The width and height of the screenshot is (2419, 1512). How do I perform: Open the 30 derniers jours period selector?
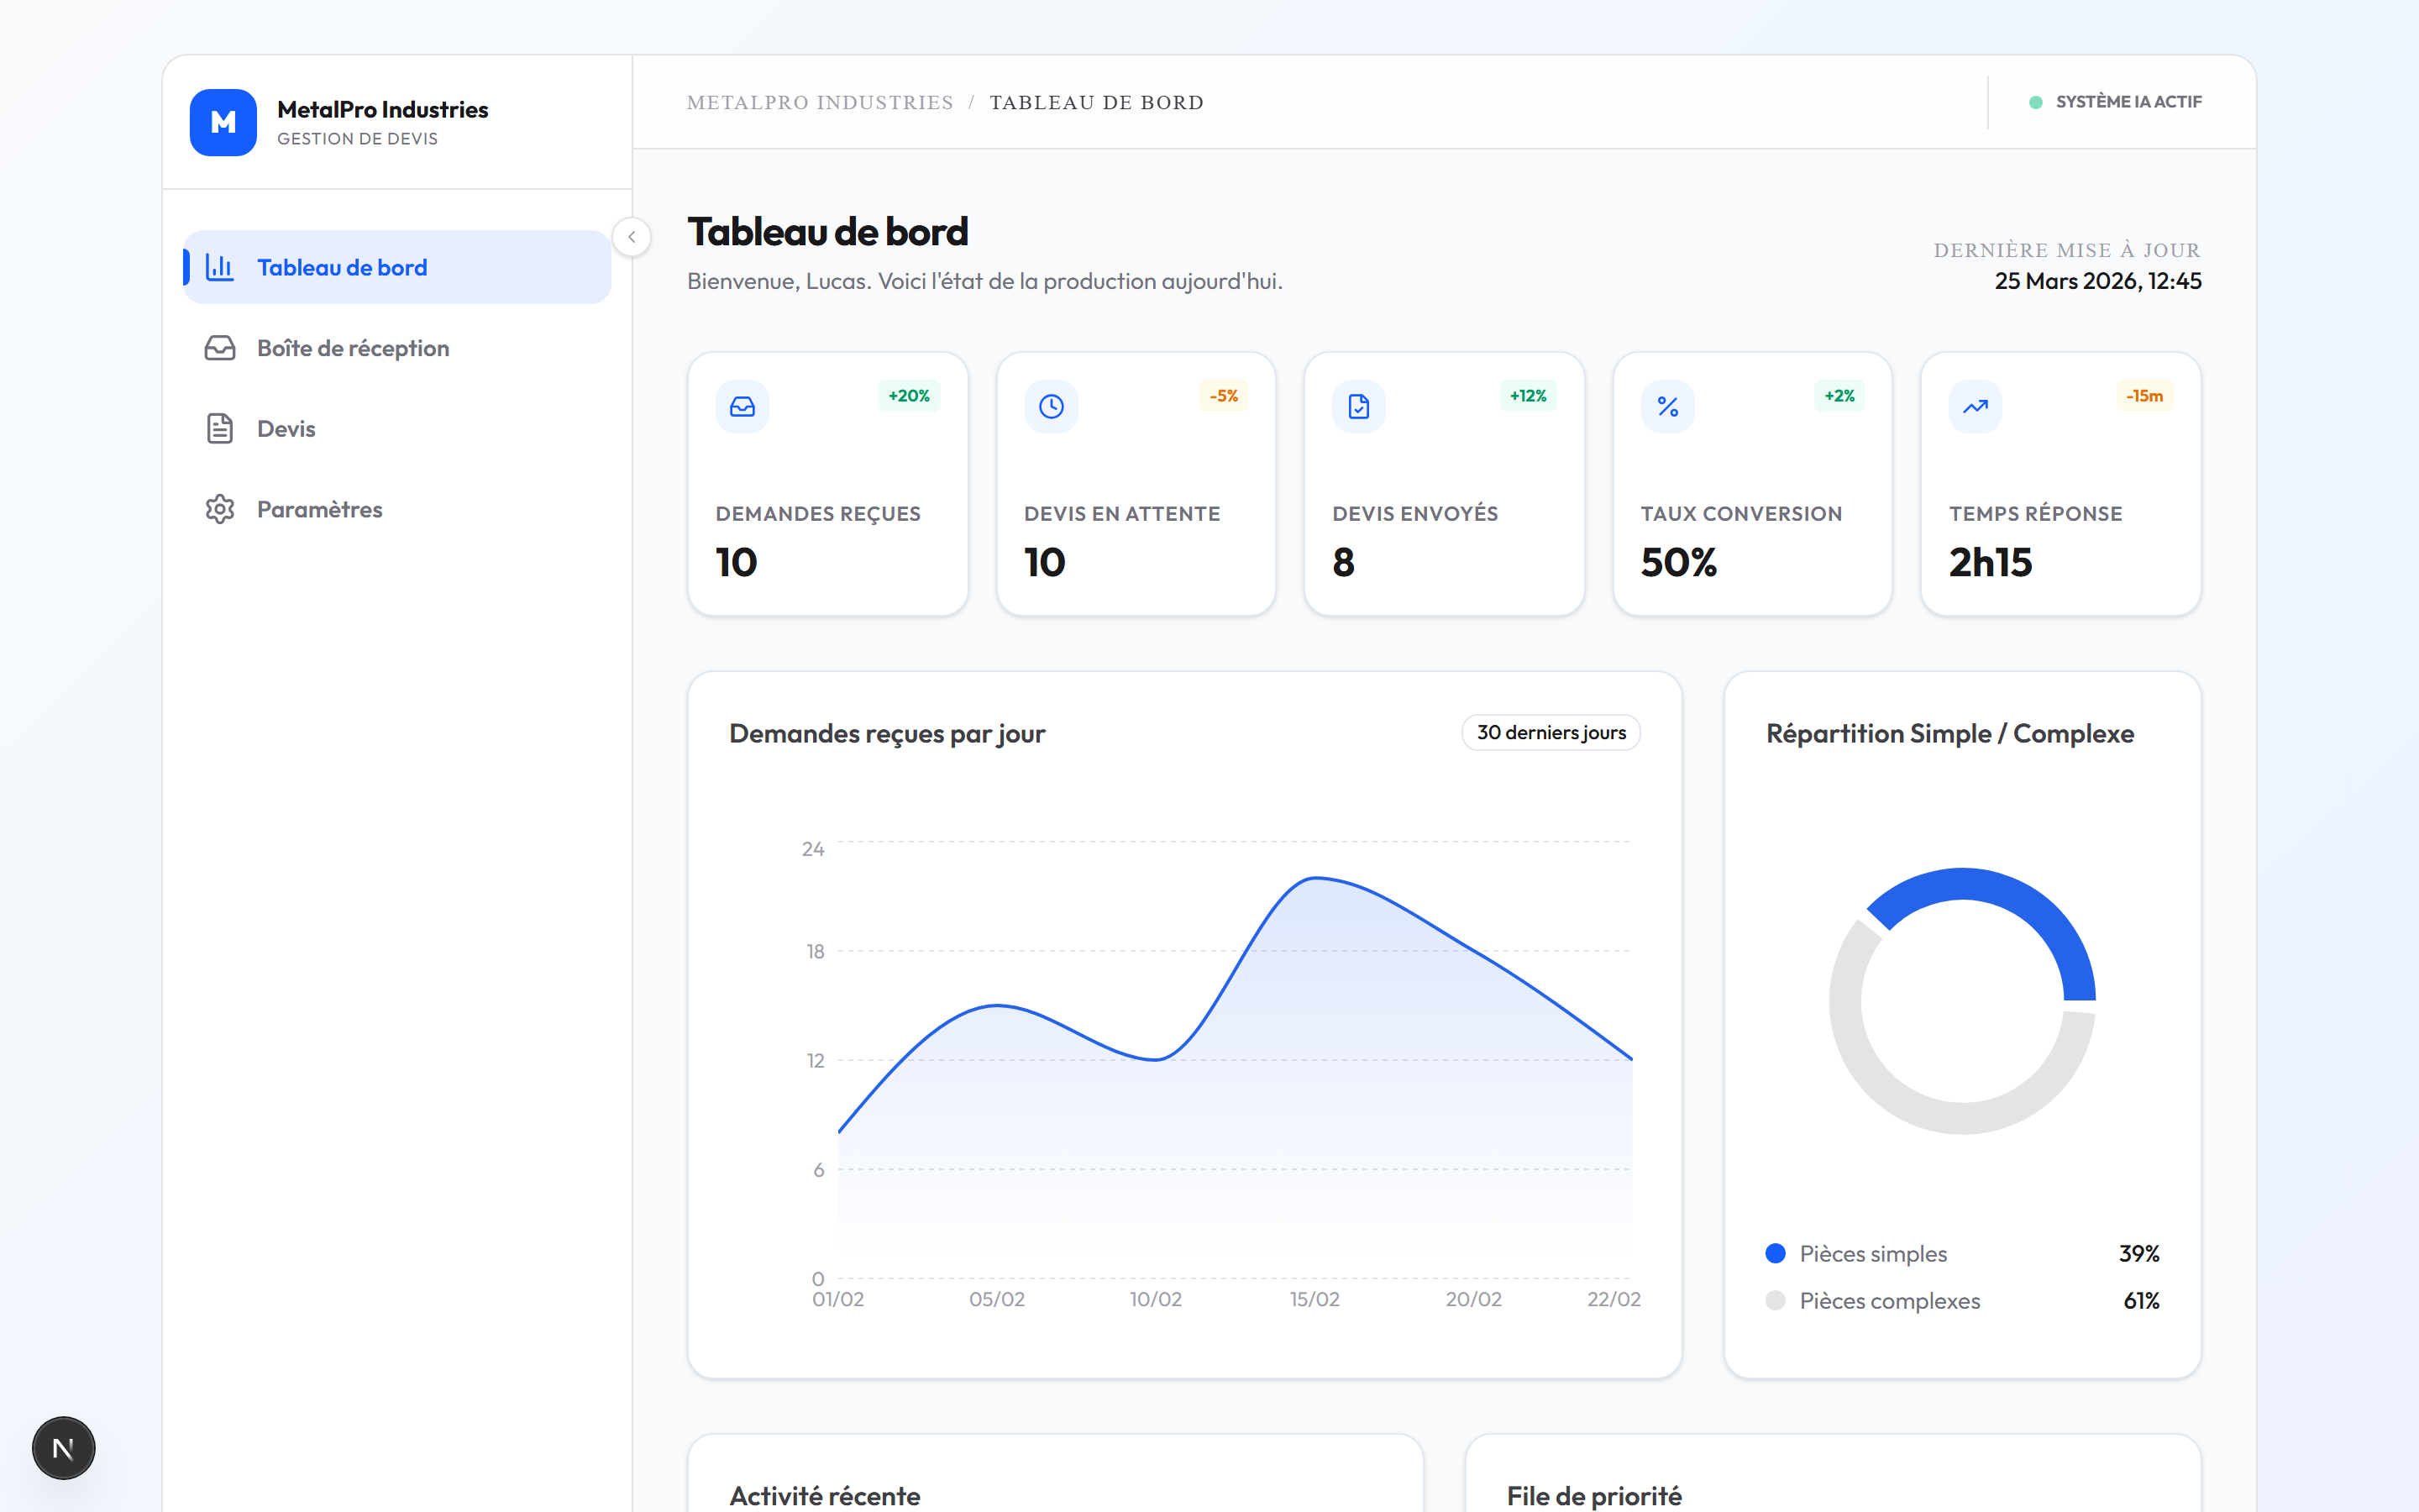pyautogui.click(x=1551, y=732)
